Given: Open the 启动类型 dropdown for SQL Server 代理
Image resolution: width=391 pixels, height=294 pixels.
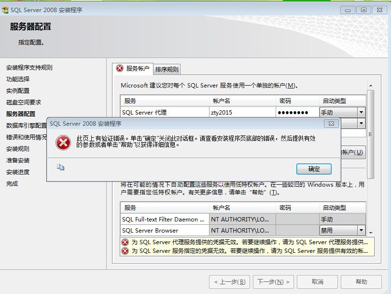Looking at the screenshot, I should (361, 112).
